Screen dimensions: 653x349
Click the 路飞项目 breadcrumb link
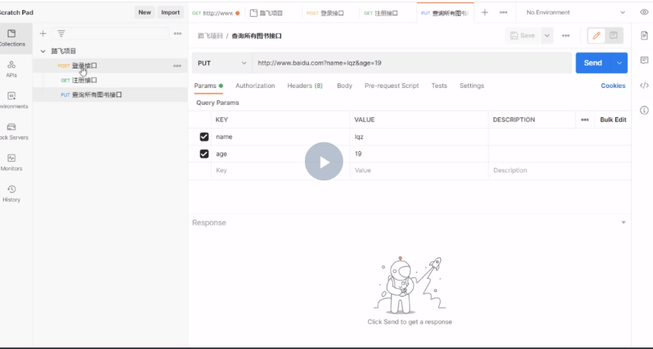pyautogui.click(x=210, y=35)
